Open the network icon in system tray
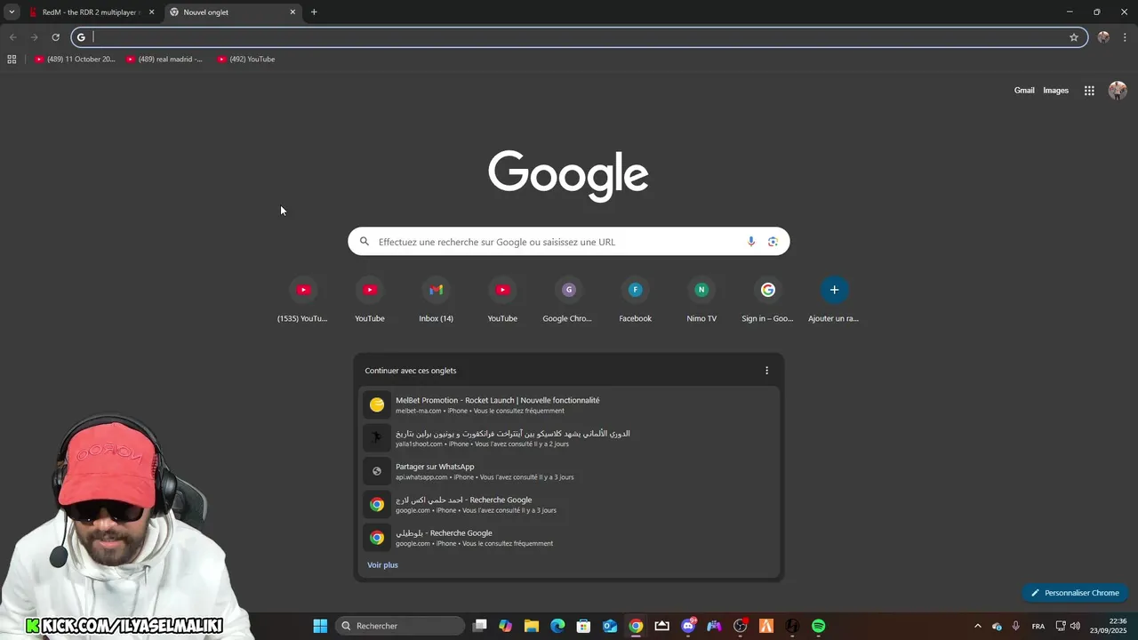The image size is (1138, 640). click(1061, 626)
